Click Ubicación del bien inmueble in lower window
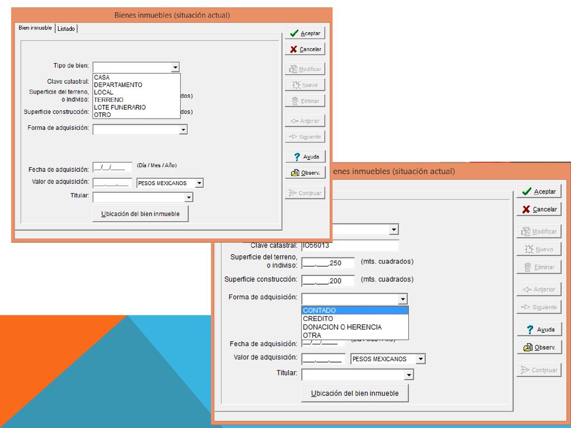 pyautogui.click(x=355, y=393)
